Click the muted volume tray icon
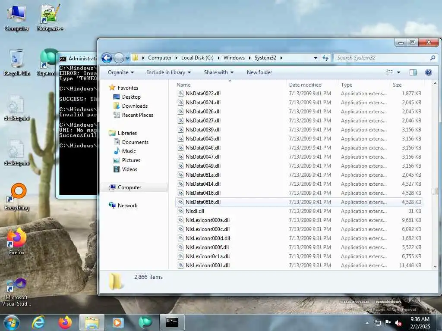442x331 pixels. (x=398, y=323)
